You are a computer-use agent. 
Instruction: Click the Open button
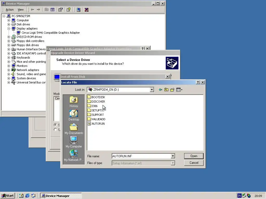click(194, 156)
